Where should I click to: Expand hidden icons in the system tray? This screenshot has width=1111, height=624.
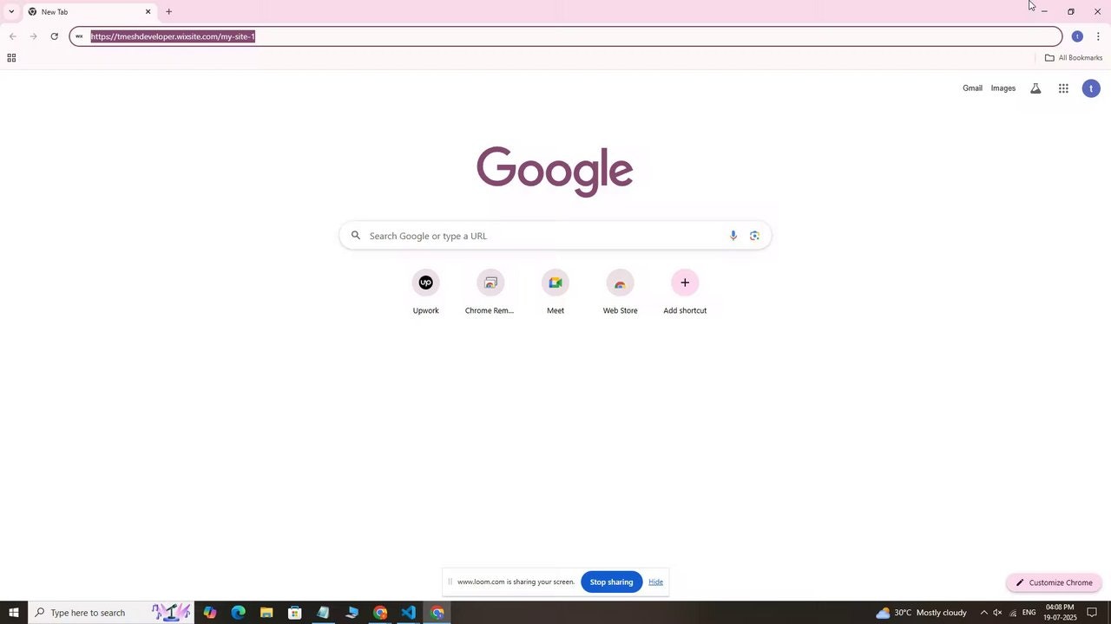point(984,613)
